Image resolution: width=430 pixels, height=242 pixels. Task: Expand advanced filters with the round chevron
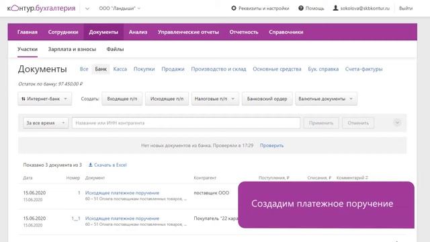pyautogui.click(x=397, y=122)
